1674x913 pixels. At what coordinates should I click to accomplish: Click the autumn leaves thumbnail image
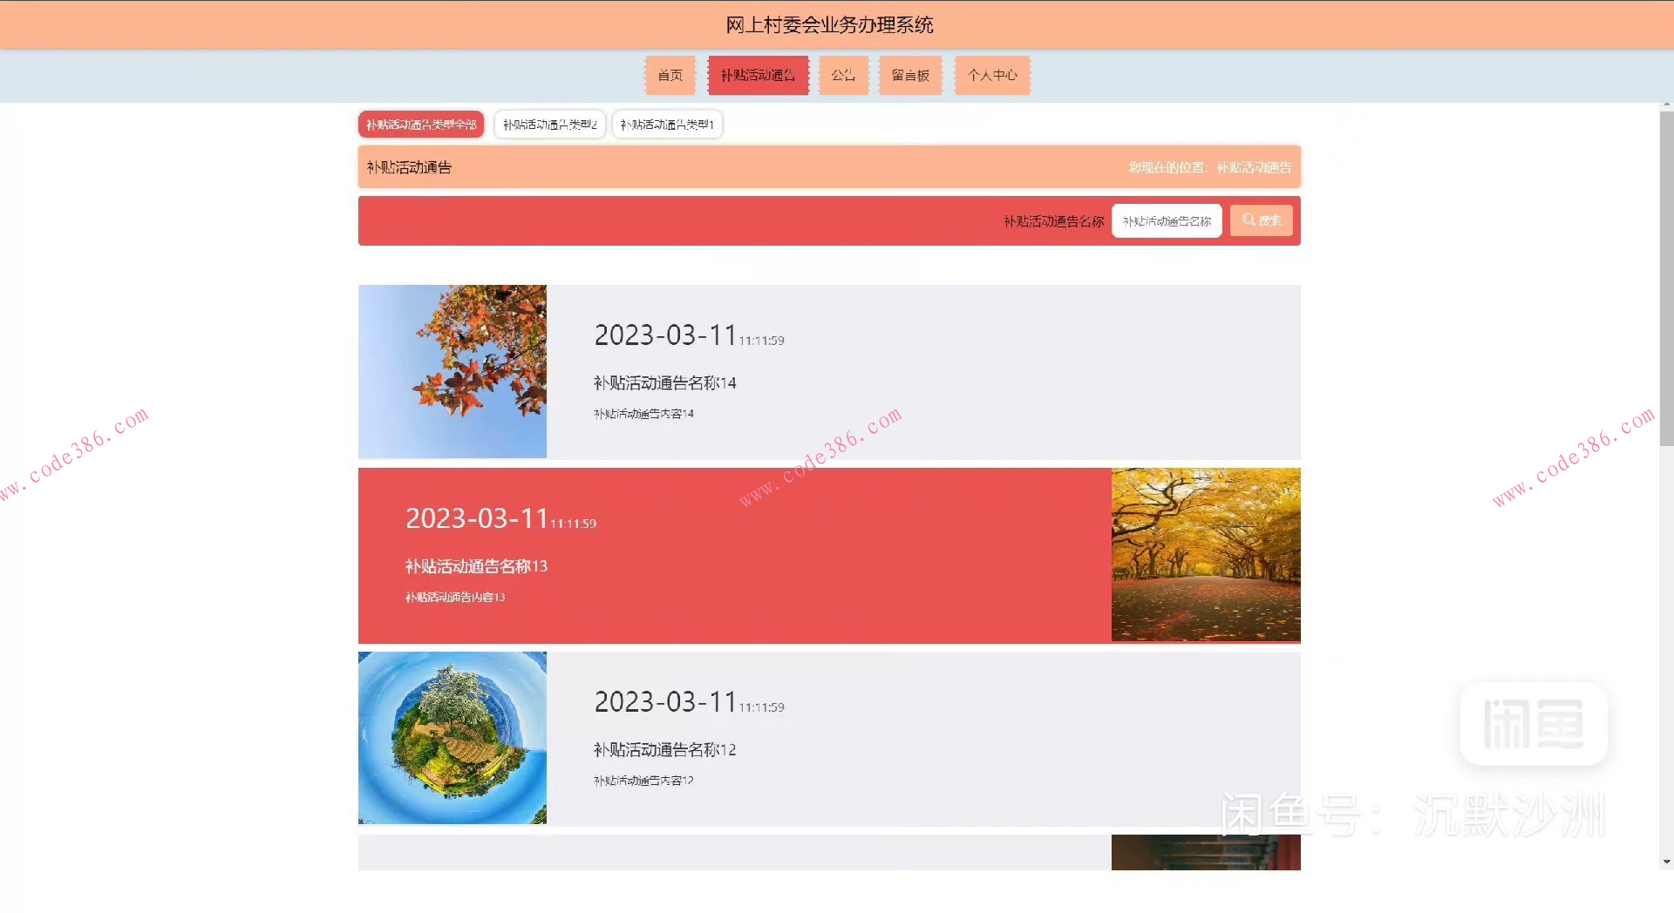pyautogui.click(x=452, y=371)
